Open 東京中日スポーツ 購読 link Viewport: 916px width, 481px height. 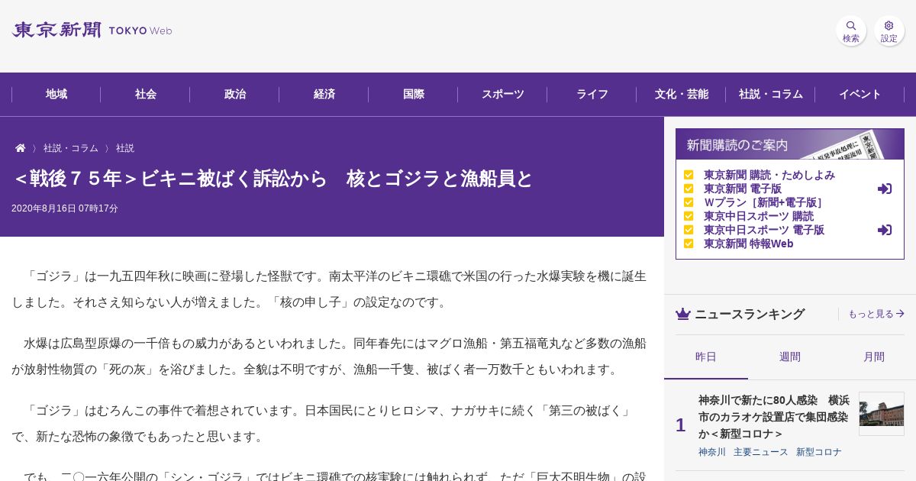coord(759,216)
